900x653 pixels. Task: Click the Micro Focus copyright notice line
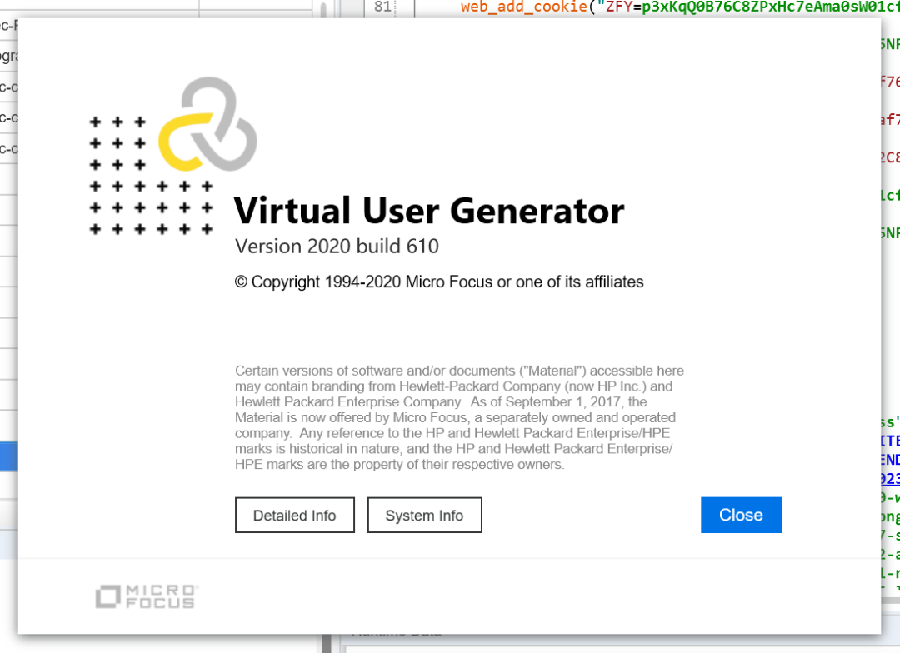(439, 282)
